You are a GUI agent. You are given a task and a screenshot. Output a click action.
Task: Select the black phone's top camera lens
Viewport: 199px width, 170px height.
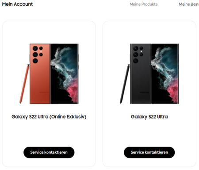(136, 48)
